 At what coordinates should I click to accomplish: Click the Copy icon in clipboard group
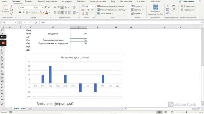11,10
